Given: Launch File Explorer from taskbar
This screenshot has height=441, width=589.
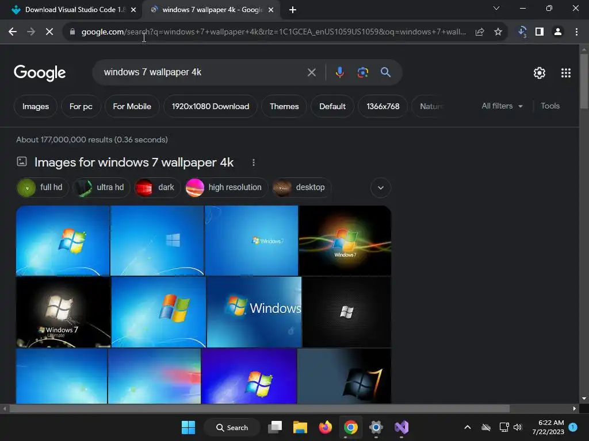Looking at the screenshot, I should pyautogui.click(x=300, y=427).
